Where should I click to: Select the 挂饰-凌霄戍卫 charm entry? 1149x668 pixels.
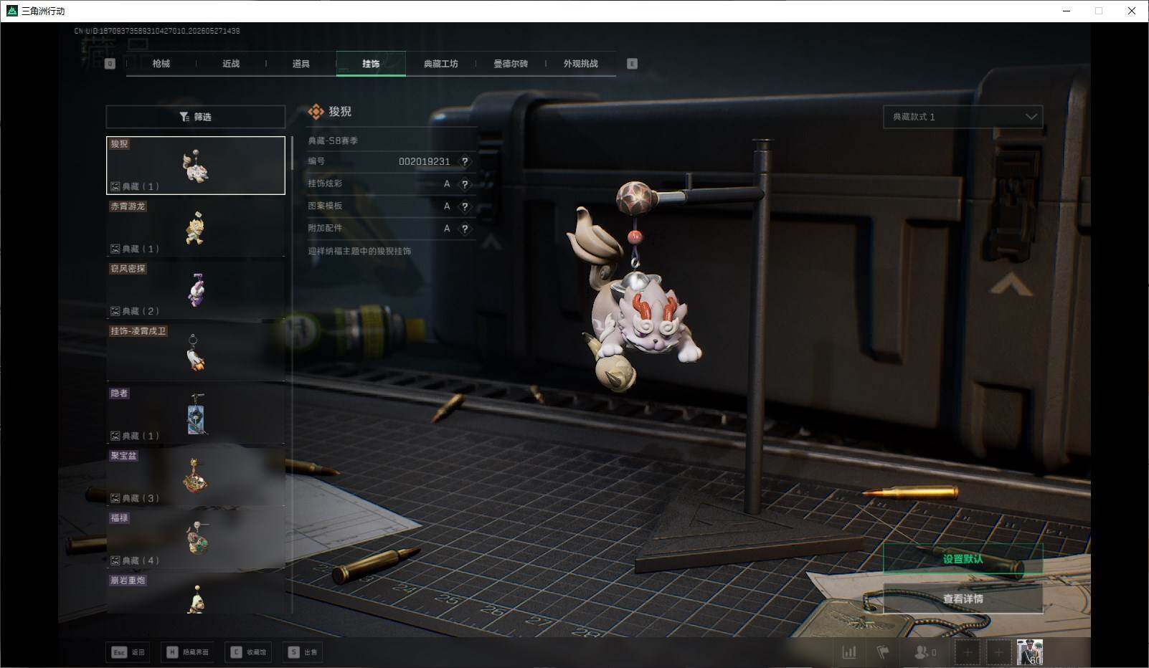pos(196,353)
